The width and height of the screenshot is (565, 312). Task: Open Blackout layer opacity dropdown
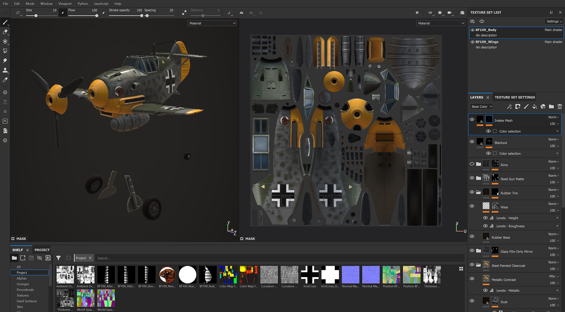click(554, 146)
